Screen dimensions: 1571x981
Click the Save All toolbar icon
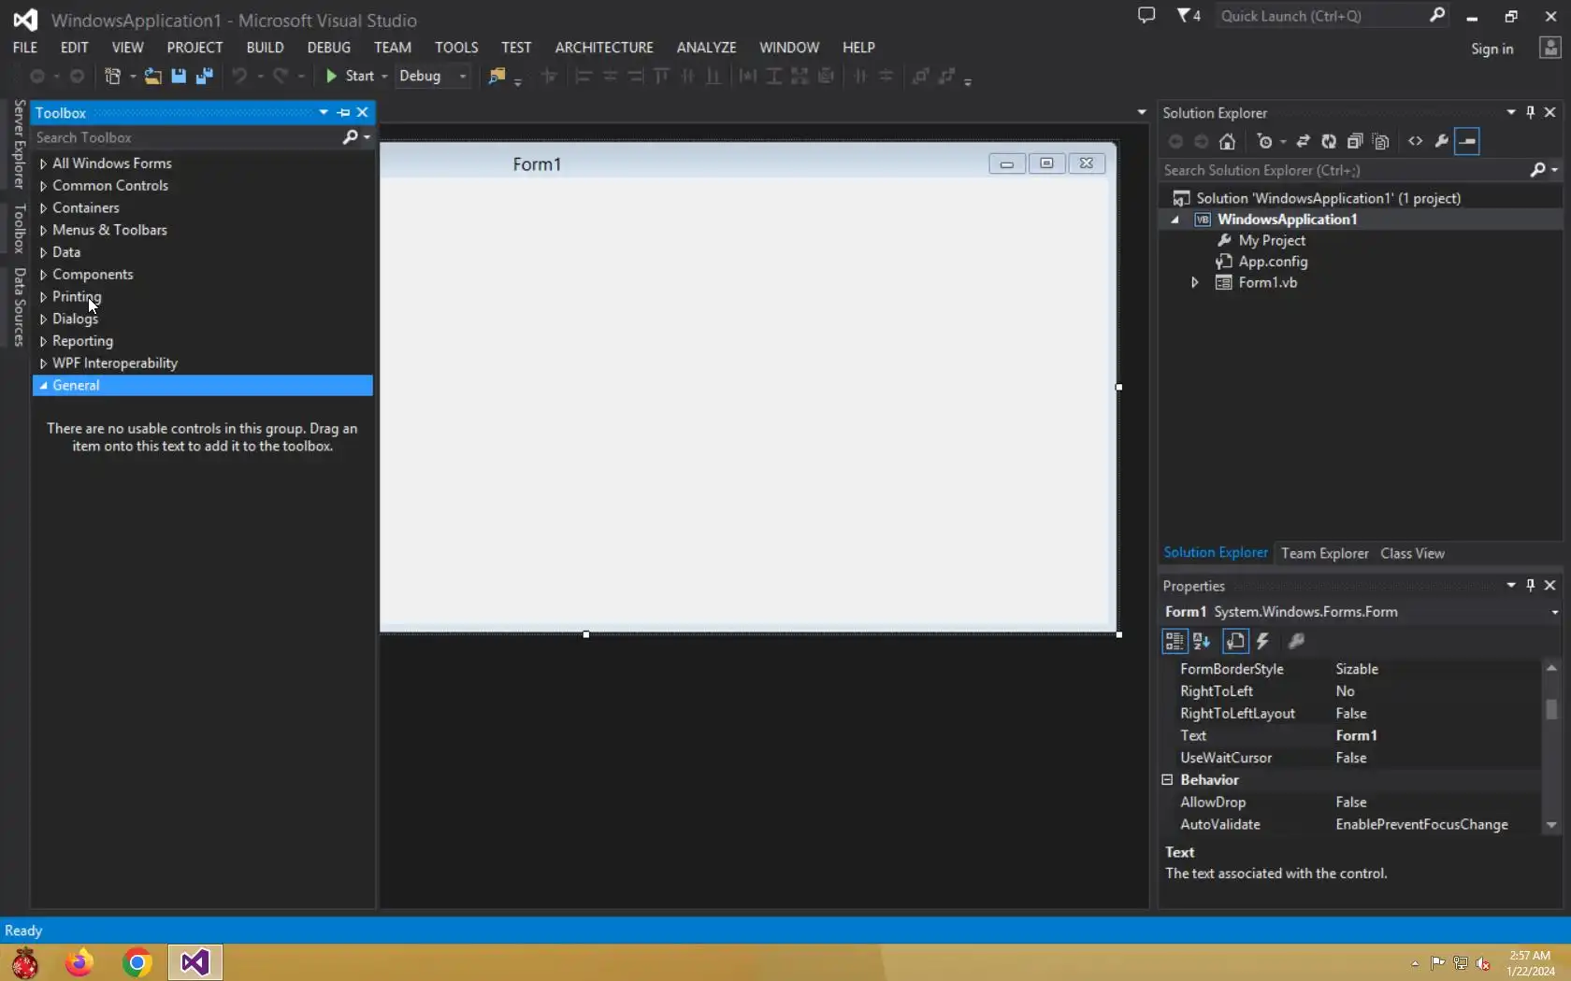(x=204, y=77)
